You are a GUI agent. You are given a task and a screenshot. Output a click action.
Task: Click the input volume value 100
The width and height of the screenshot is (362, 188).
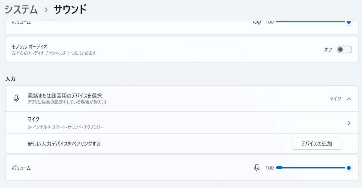tap(269, 167)
